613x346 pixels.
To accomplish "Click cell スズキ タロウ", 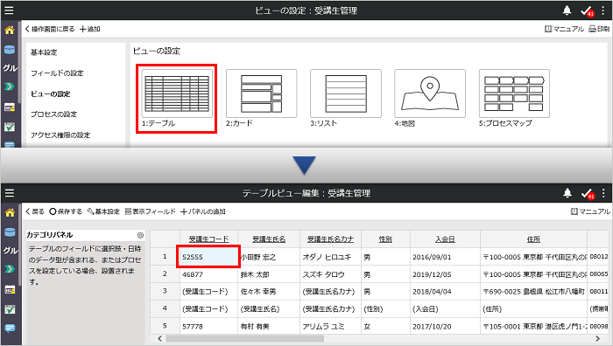I will click(330, 274).
